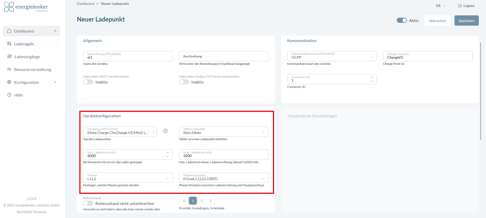Go to Dashboard via breadcrumb
The image size is (486, 218).
pyautogui.click(x=85, y=4)
